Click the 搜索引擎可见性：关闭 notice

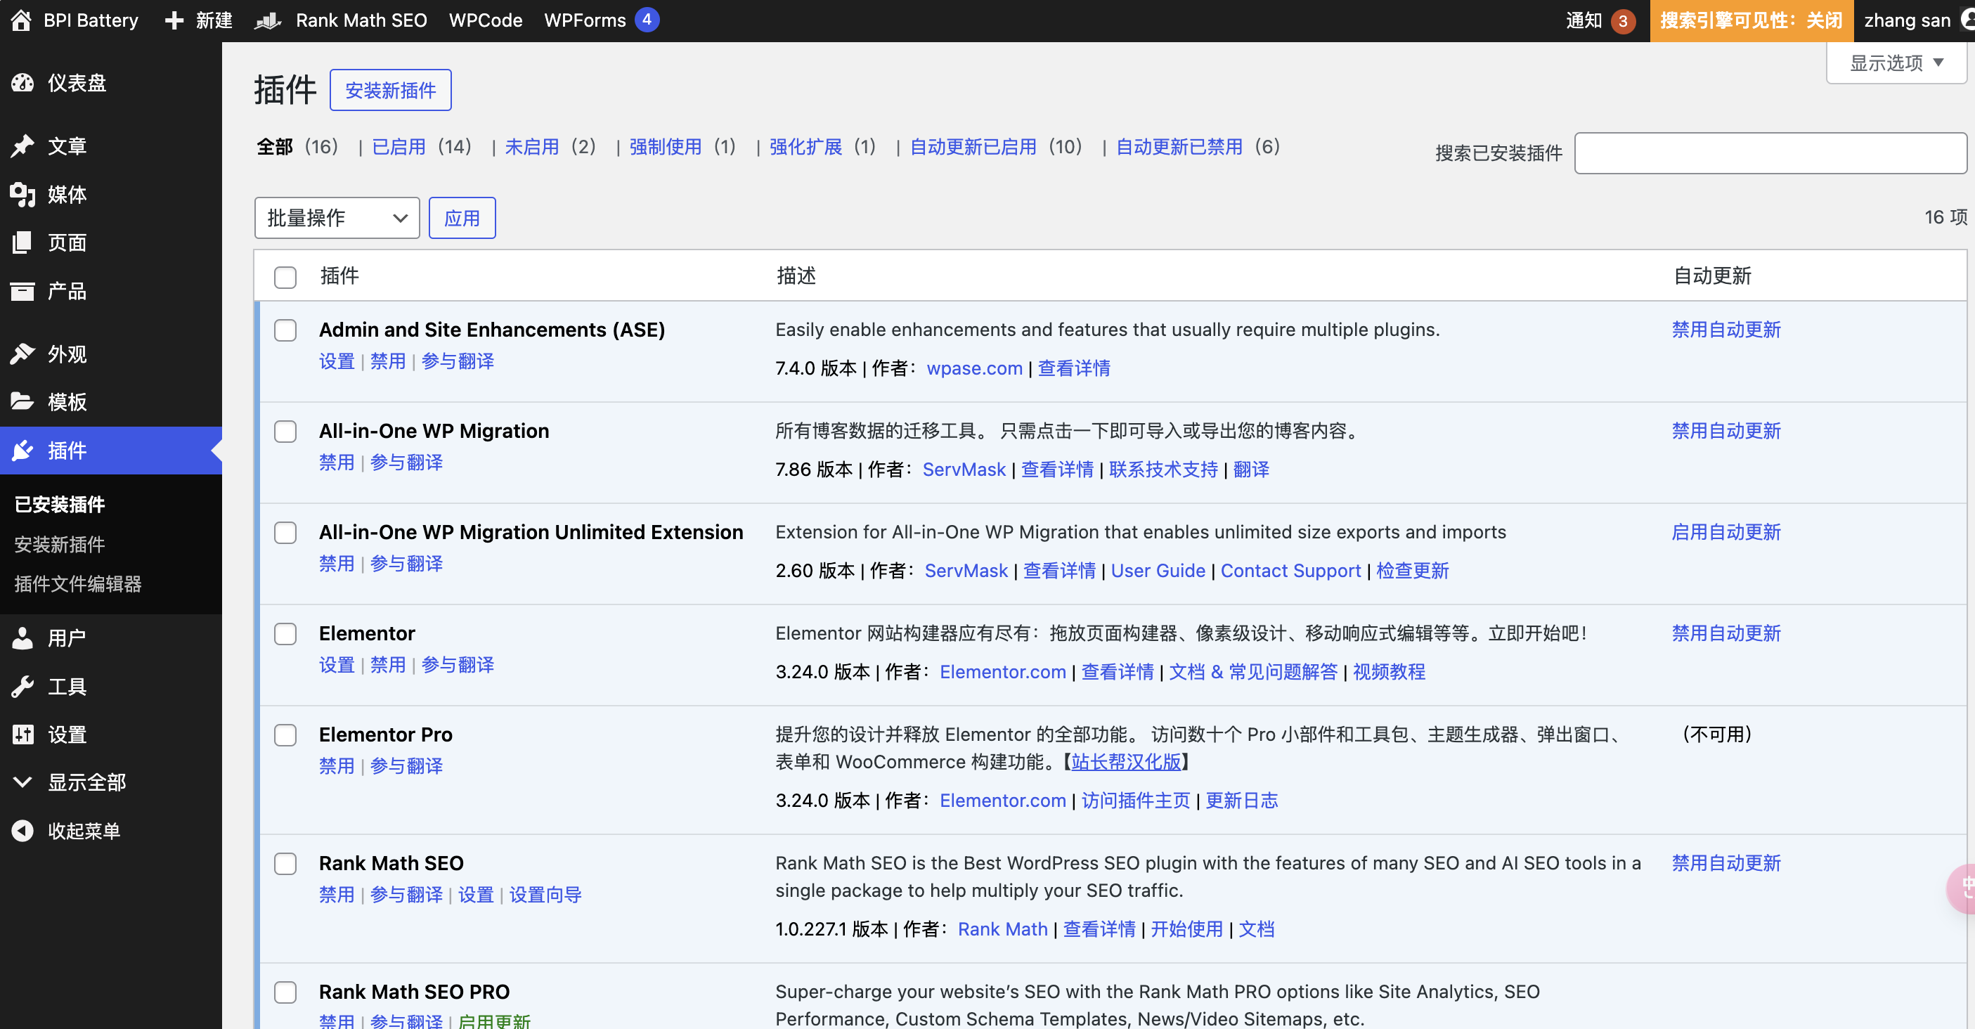pyautogui.click(x=1751, y=20)
